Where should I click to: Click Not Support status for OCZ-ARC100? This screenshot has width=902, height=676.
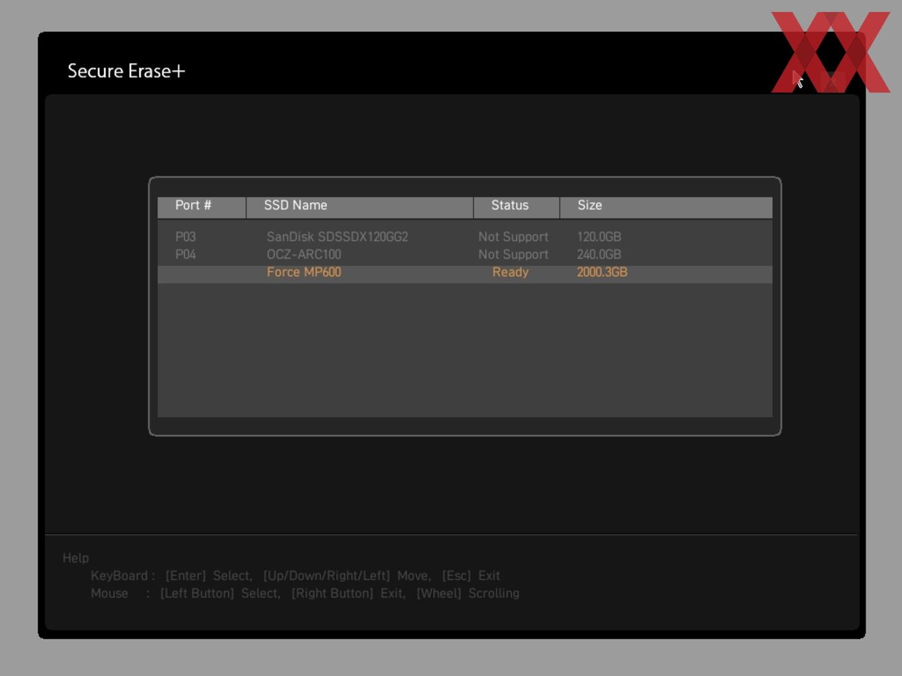[x=513, y=254]
